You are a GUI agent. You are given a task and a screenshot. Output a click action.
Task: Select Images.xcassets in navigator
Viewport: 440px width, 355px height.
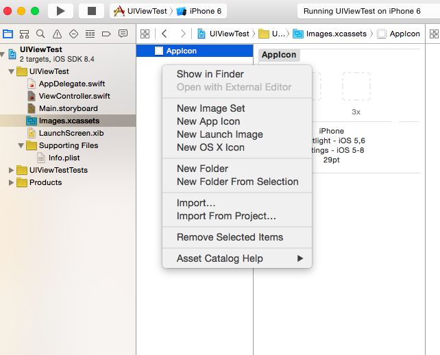pos(68,121)
